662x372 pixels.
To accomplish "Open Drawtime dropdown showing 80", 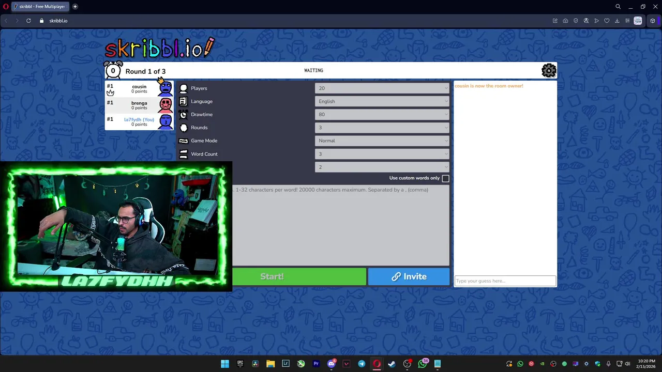I will point(382,115).
